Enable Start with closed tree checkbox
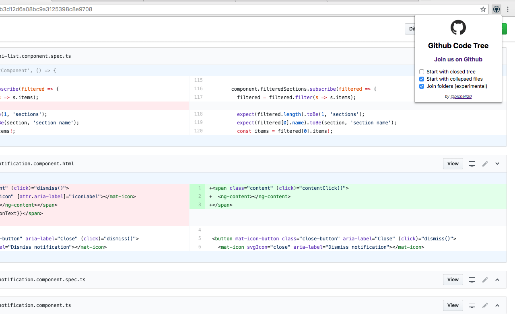 coord(422,72)
